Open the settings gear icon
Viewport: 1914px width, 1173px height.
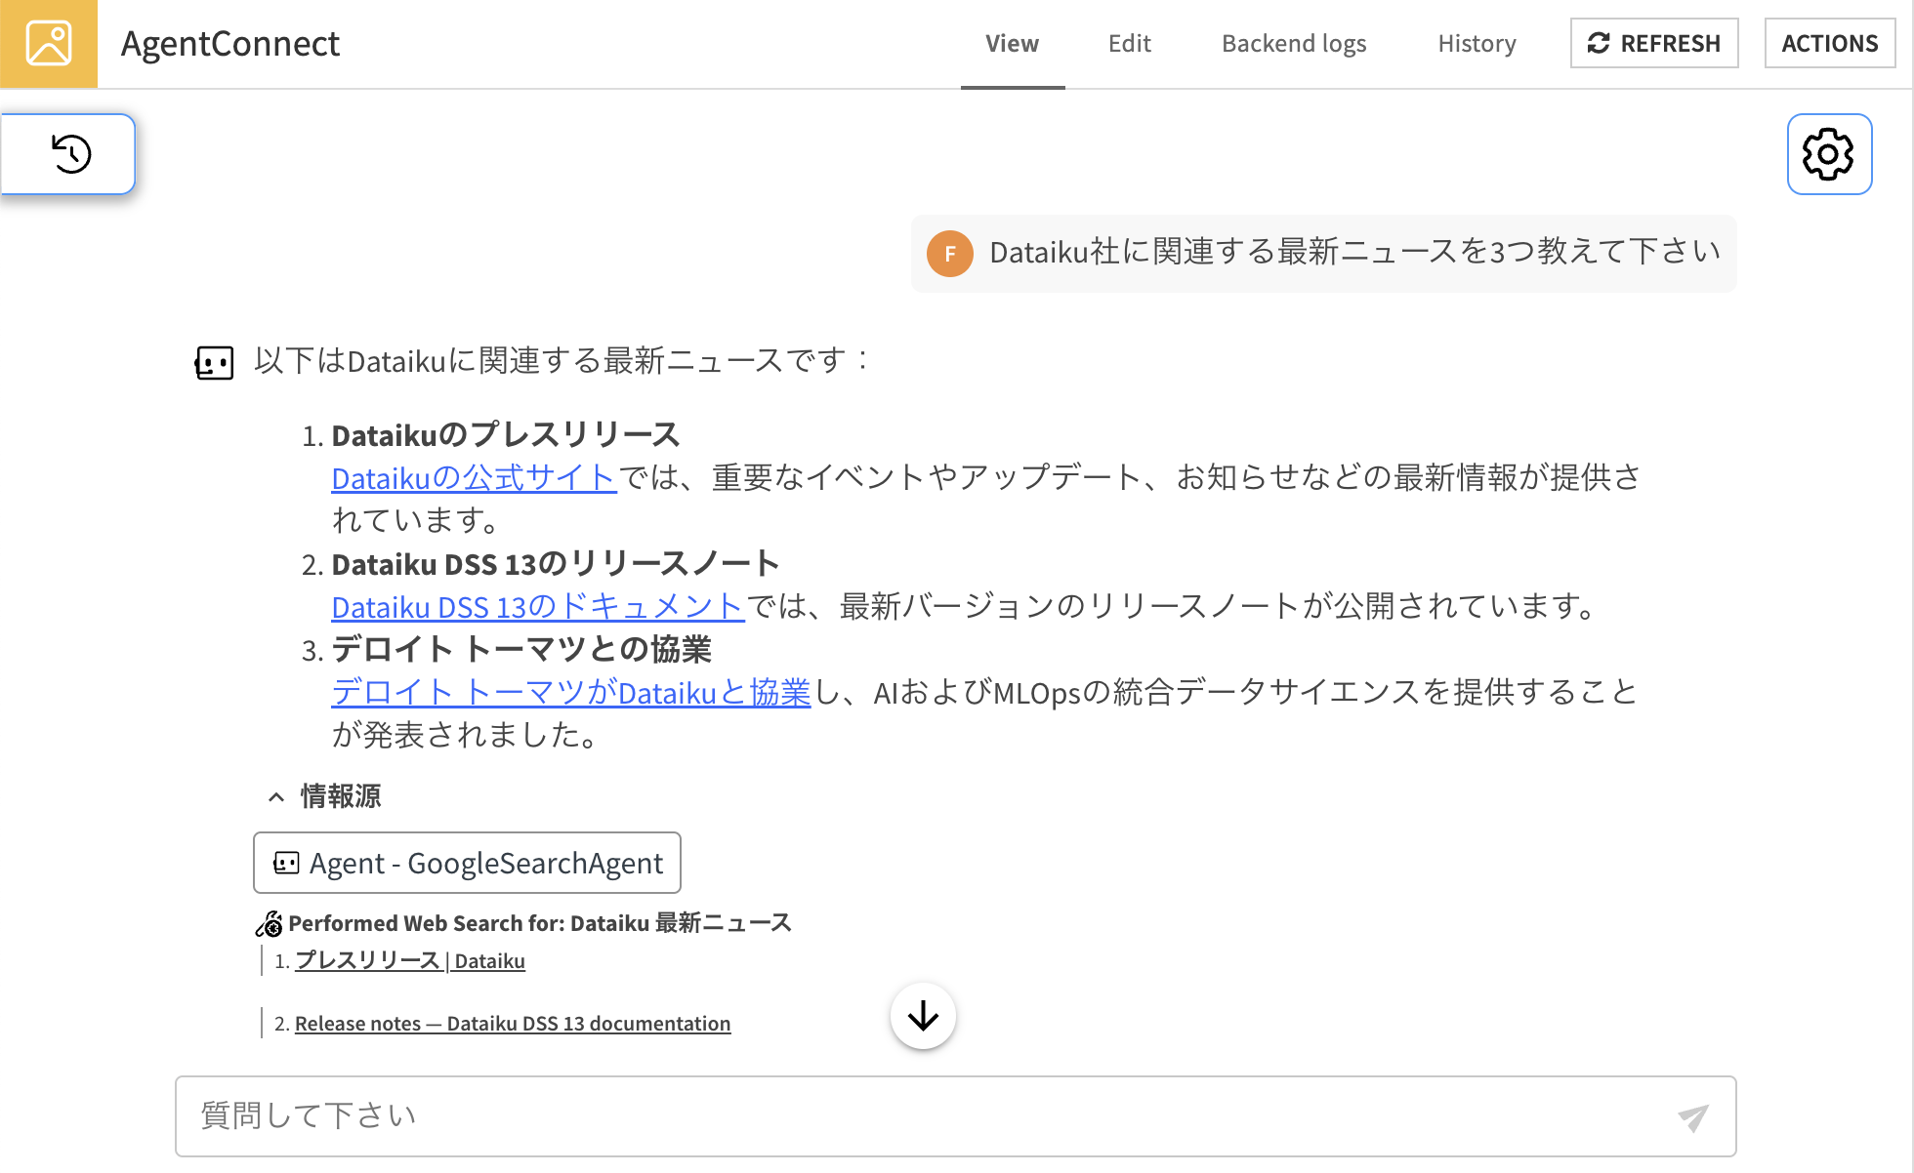click(x=1828, y=154)
